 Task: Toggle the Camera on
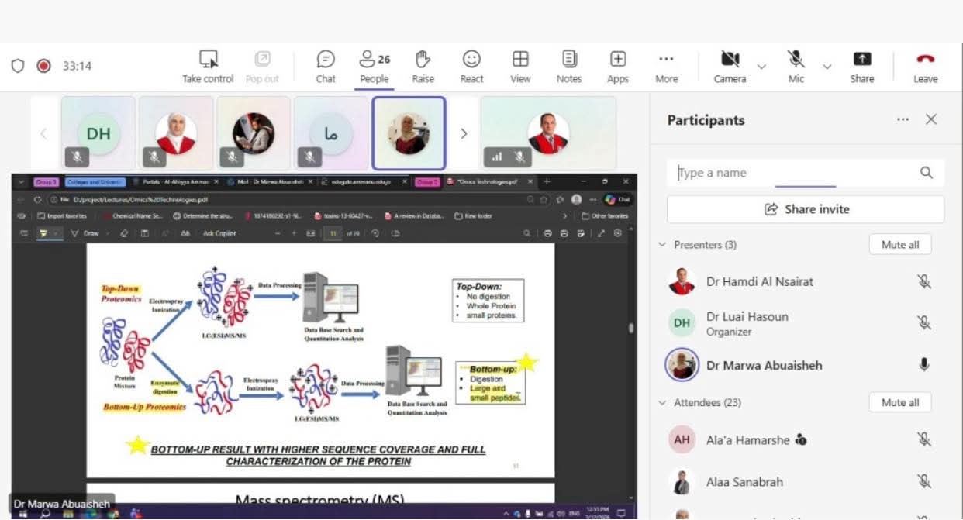[730, 60]
